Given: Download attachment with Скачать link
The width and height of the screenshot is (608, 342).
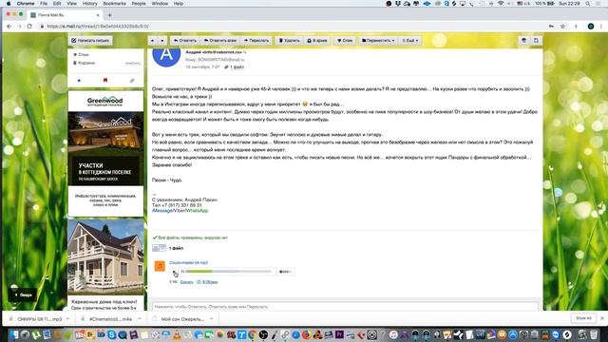Looking at the screenshot, I should 186,282.
